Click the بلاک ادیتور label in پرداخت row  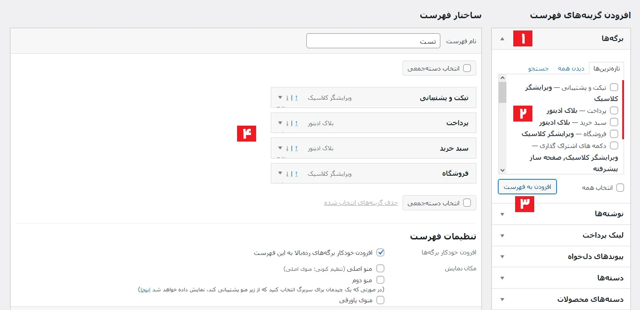tap(321, 123)
